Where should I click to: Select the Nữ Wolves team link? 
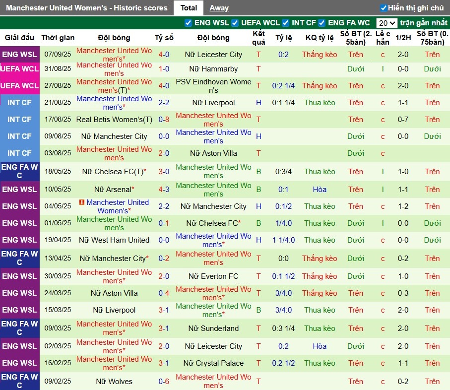(114, 382)
